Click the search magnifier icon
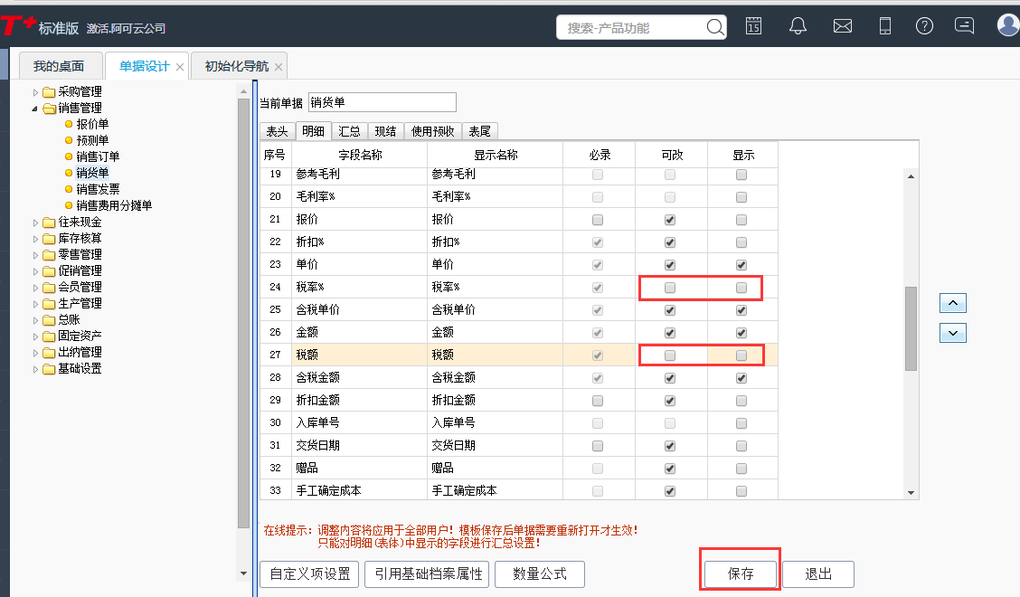Image resolution: width=1020 pixels, height=597 pixels. (714, 27)
